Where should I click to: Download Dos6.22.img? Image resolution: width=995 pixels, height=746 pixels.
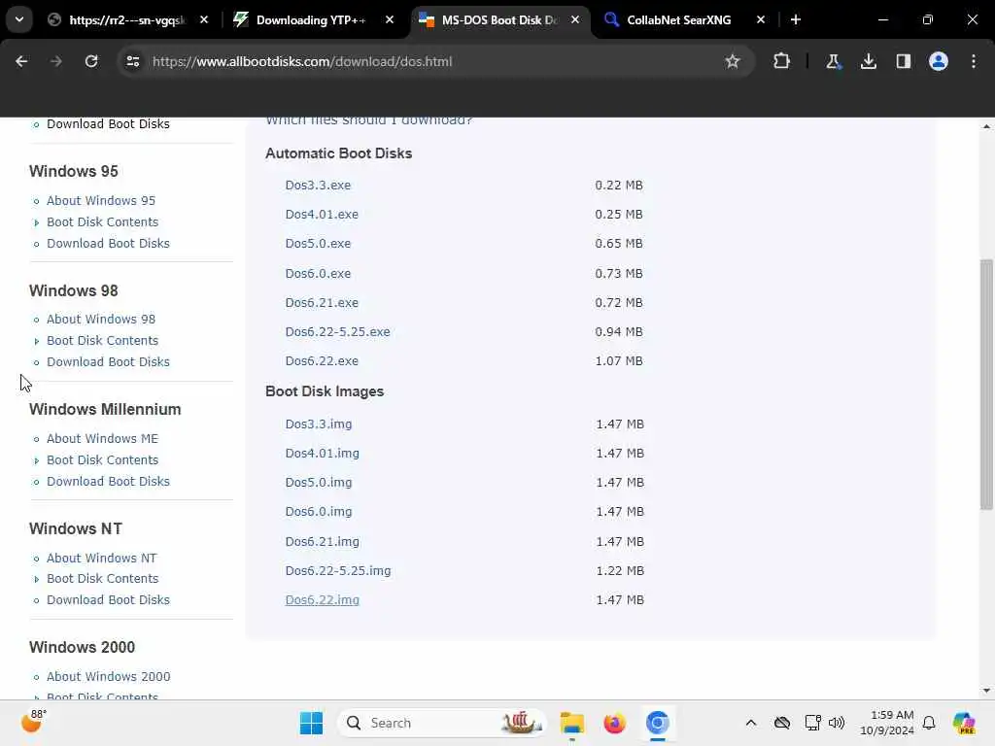click(x=323, y=599)
